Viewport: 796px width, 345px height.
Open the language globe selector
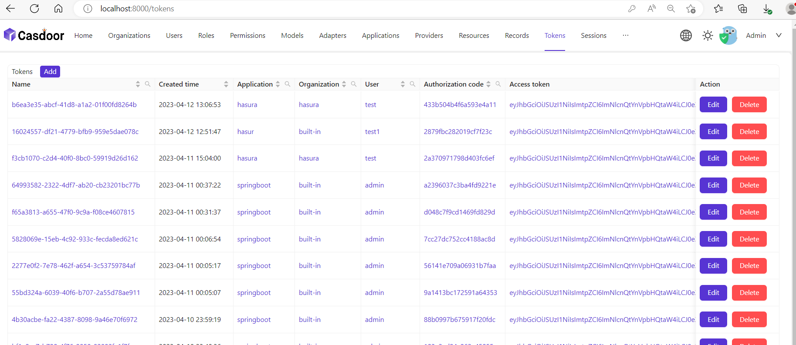tap(686, 36)
